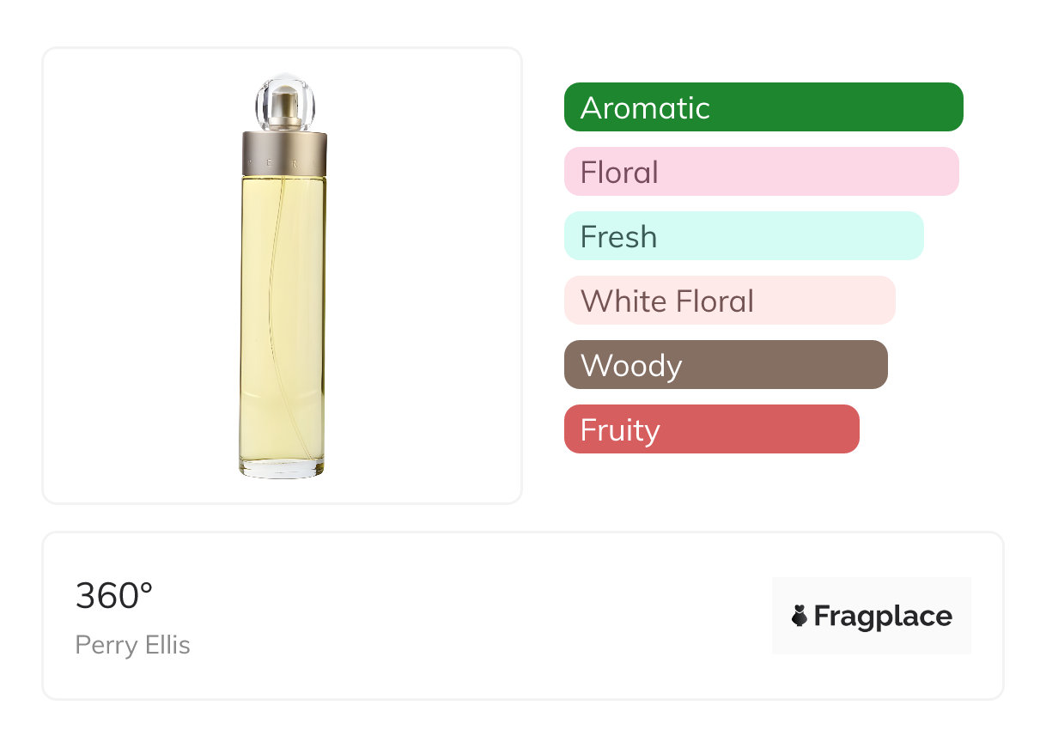Choose the mint Fresh accord bar

tap(743, 236)
